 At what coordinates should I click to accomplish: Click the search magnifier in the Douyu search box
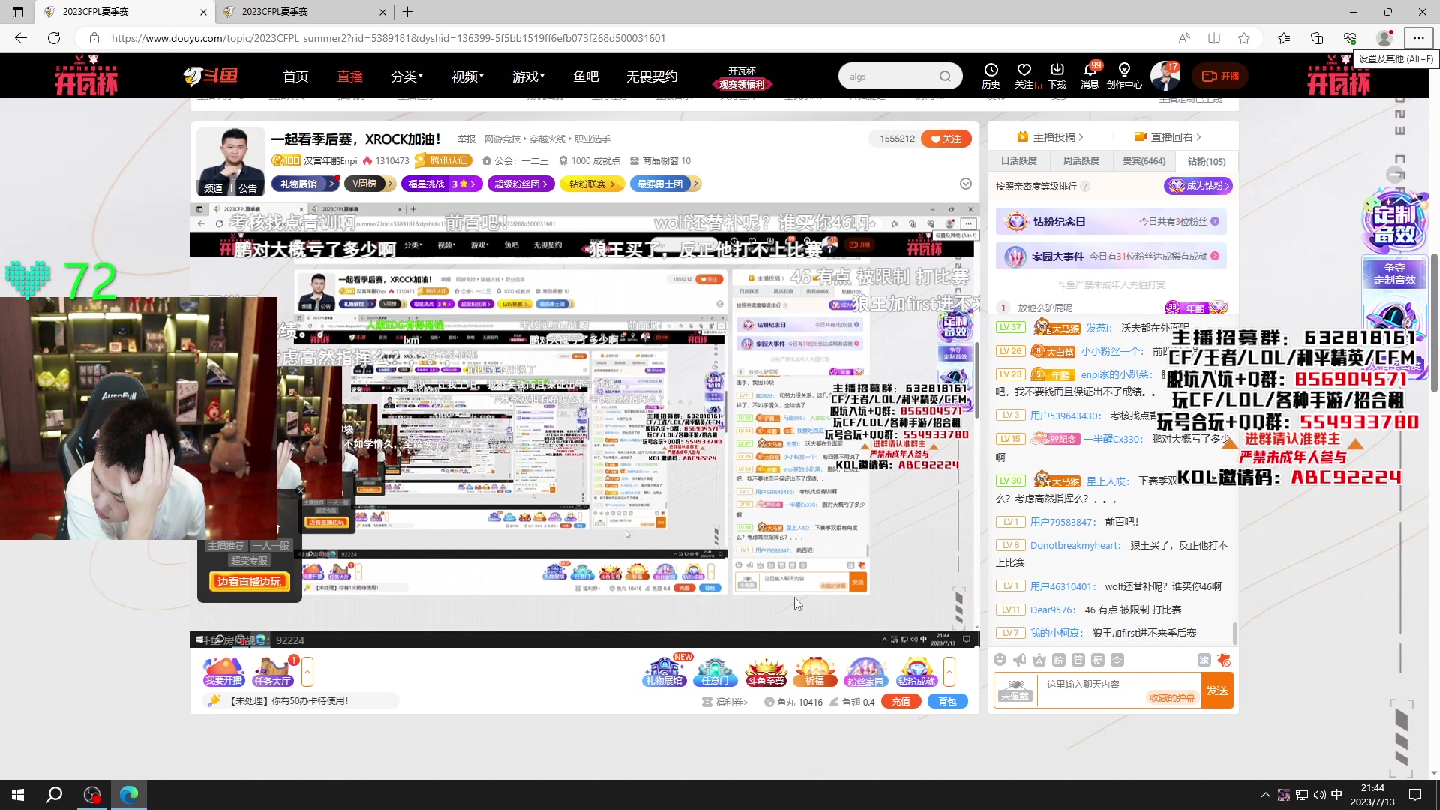[x=945, y=76]
